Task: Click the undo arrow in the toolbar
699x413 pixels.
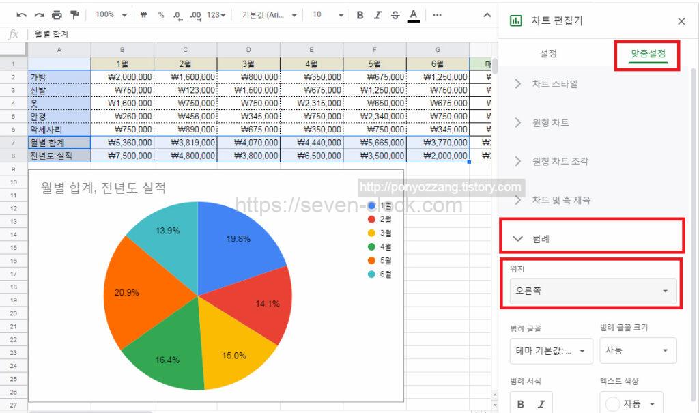Action: pos(22,14)
